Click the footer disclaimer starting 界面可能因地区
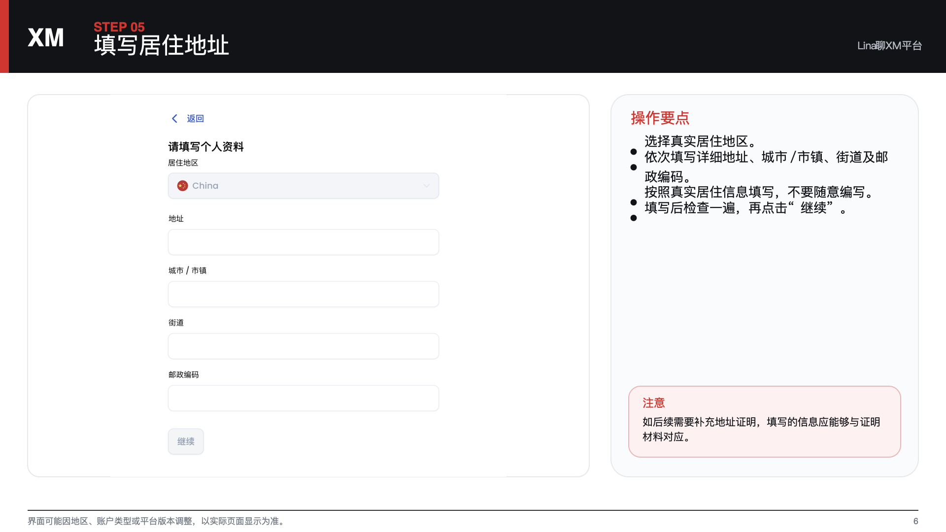This screenshot has width=946, height=532. point(158,521)
